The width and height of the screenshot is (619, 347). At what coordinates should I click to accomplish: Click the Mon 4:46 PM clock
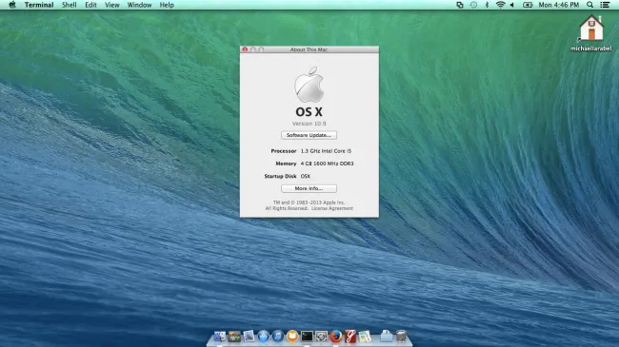(x=559, y=5)
